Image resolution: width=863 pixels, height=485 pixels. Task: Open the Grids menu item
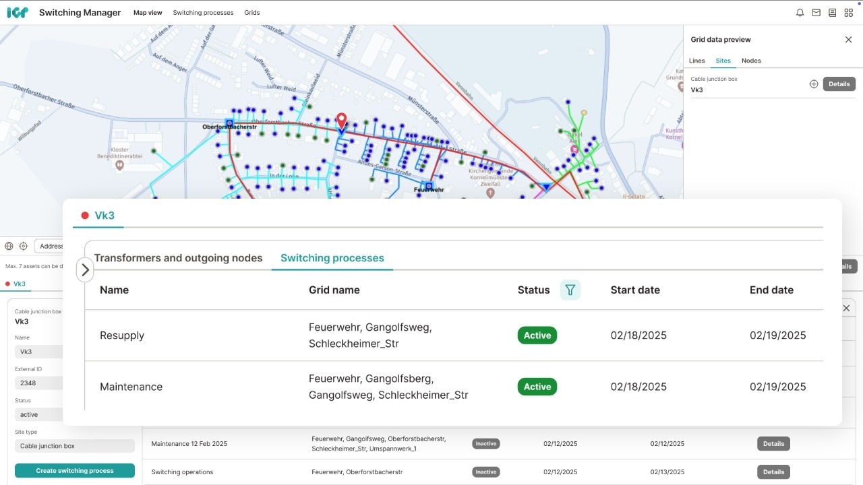(x=251, y=13)
